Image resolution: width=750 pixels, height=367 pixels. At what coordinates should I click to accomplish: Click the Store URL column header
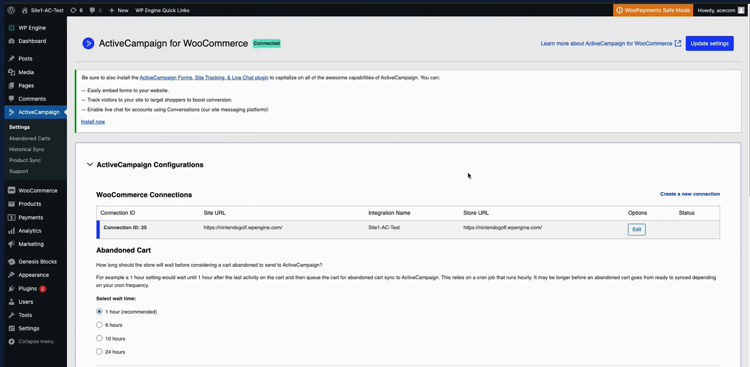pyautogui.click(x=476, y=213)
